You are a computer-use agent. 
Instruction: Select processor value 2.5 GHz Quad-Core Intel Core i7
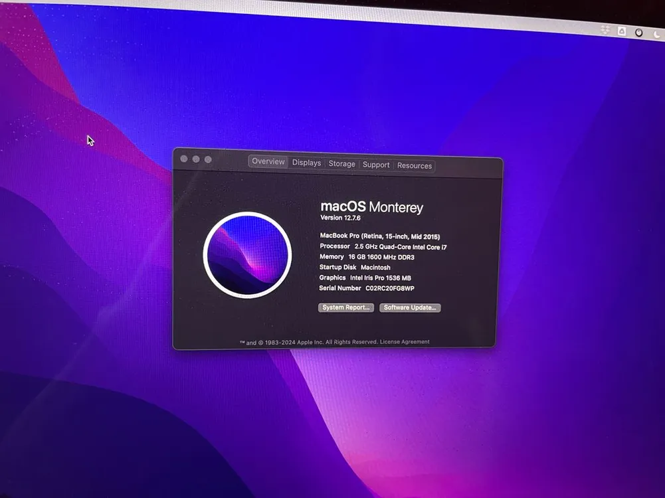click(401, 246)
